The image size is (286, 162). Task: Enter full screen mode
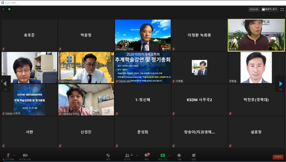click(x=281, y=9)
